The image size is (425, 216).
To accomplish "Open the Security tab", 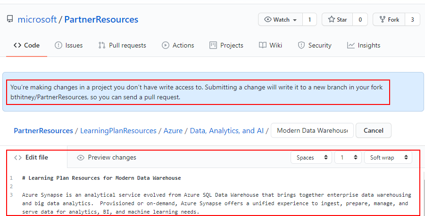I will coord(315,46).
